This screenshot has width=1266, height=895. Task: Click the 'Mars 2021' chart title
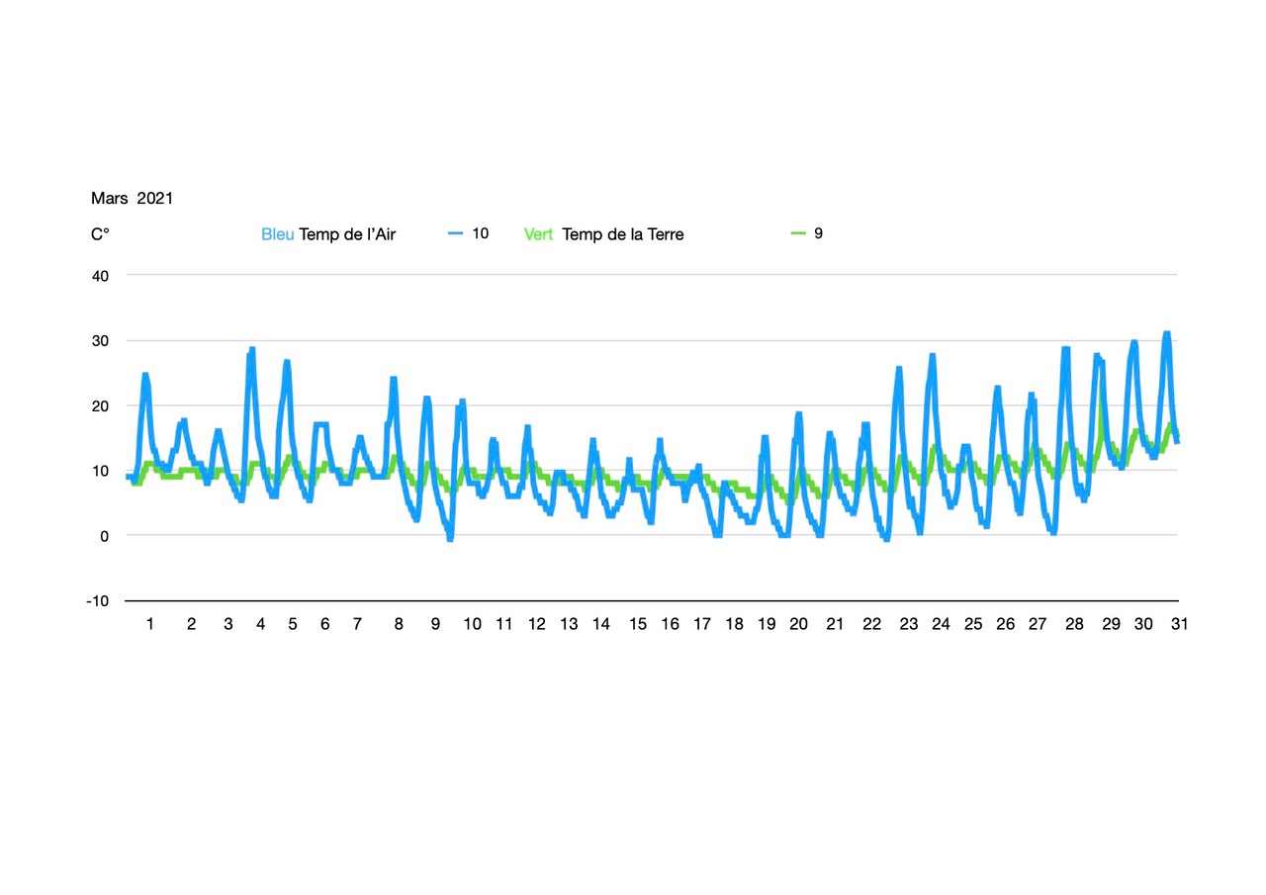click(x=132, y=199)
